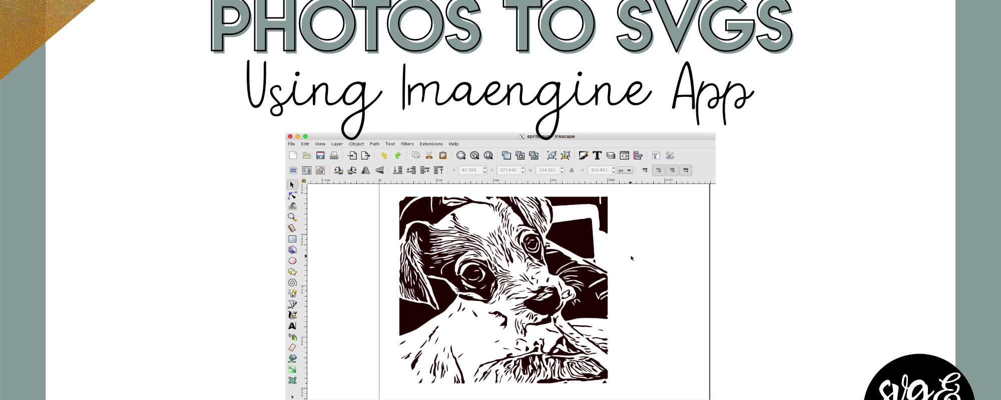This screenshot has width=1001, height=400.
Task: Select the Gradient tool
Action: 292,369
